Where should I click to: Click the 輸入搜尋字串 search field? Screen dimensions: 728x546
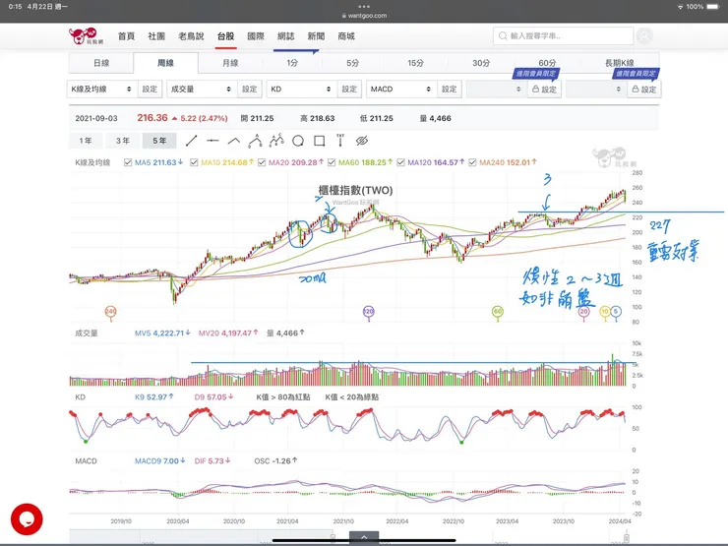tap(563, 35)
